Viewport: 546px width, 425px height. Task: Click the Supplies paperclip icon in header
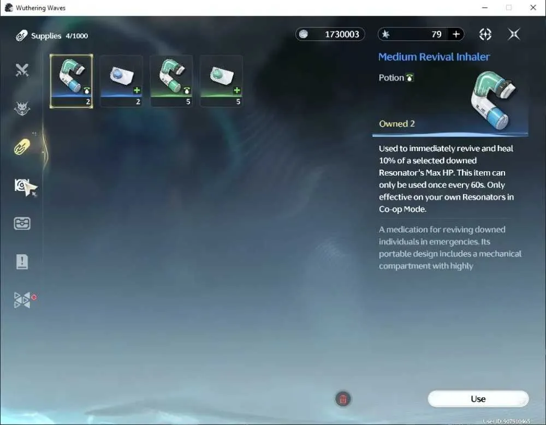[21, 35]
